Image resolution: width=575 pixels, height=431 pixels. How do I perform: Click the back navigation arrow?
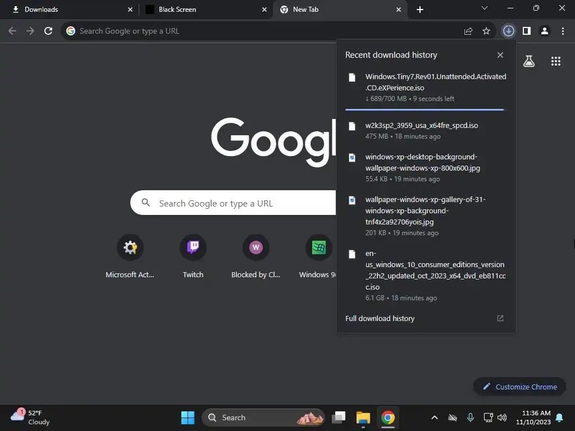pyautogui.click(x=12, y=31)
